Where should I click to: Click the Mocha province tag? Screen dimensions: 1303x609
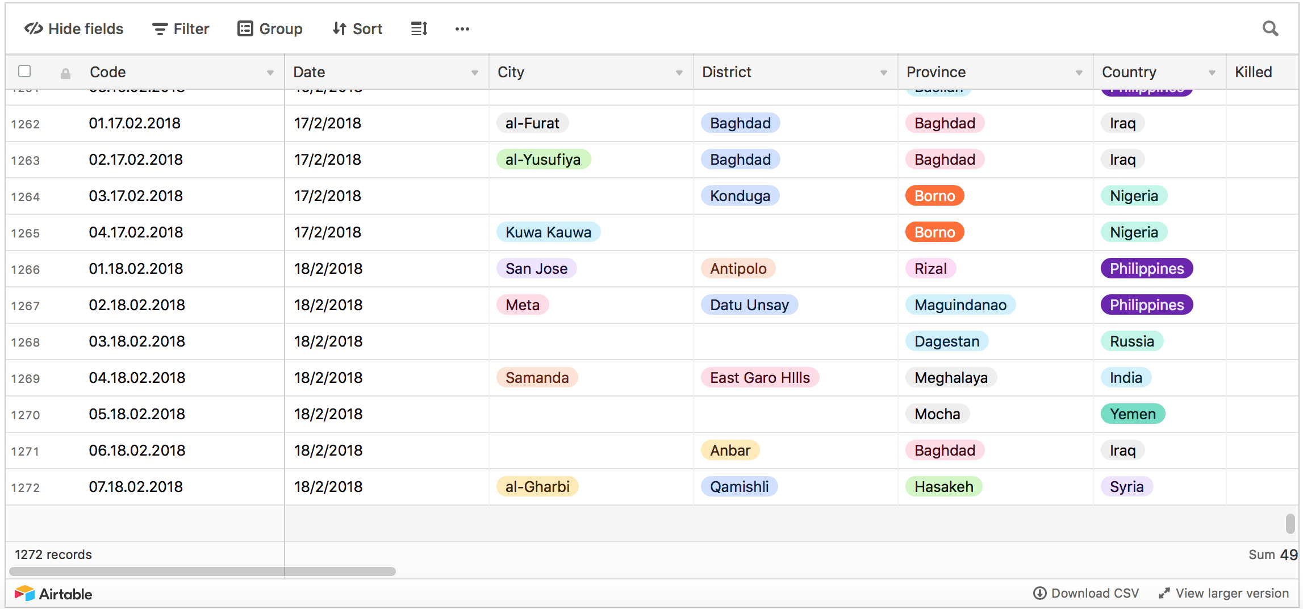pyautogui.click(x=937, y=414)
